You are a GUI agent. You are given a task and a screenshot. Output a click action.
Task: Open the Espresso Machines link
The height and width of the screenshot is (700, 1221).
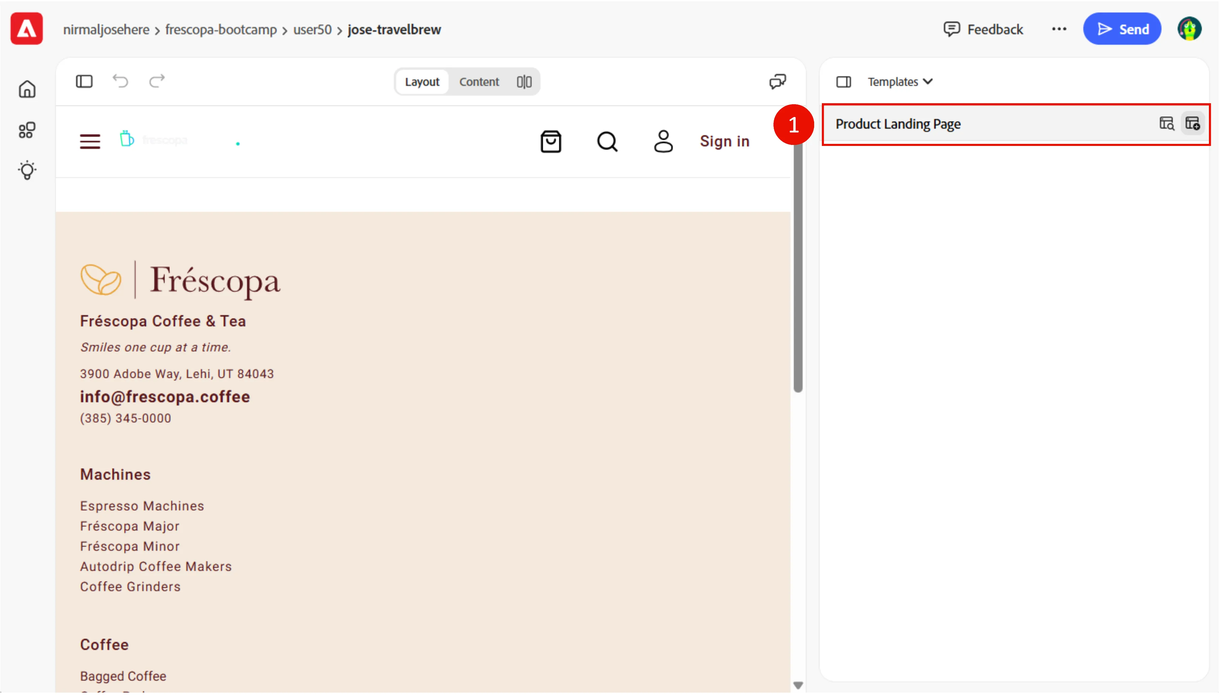[x=142, y=506]
